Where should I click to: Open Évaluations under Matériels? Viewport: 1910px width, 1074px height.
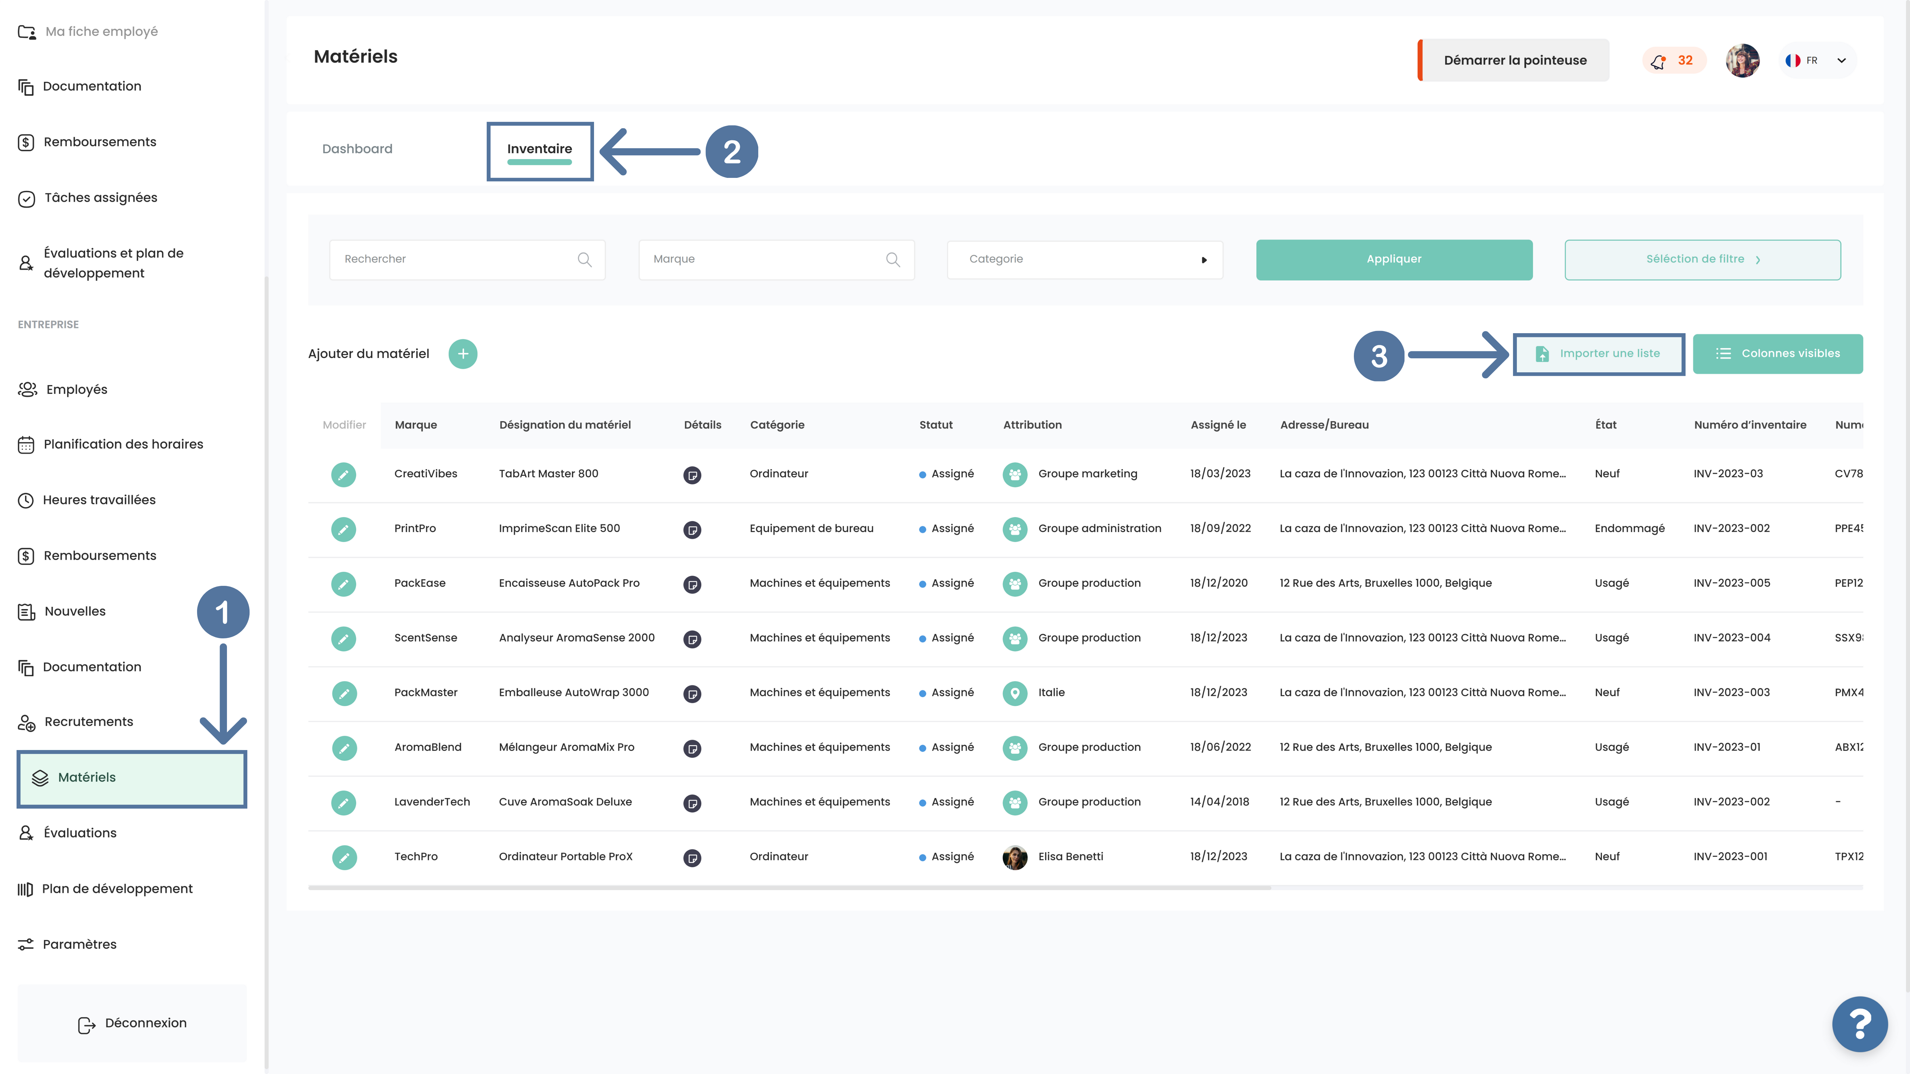[x=67, y=834]
